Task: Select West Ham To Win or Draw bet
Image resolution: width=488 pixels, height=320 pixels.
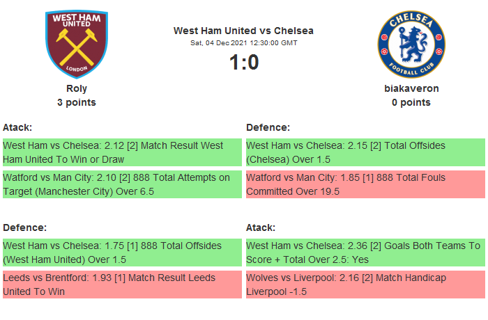Action: pos(122,152)
